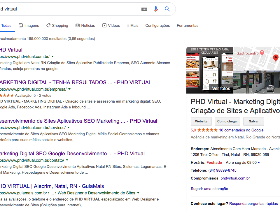The image size is (280, 211).
Task: Call the phone number (84) 98899-8745
Action: click(x=222, y=170)
